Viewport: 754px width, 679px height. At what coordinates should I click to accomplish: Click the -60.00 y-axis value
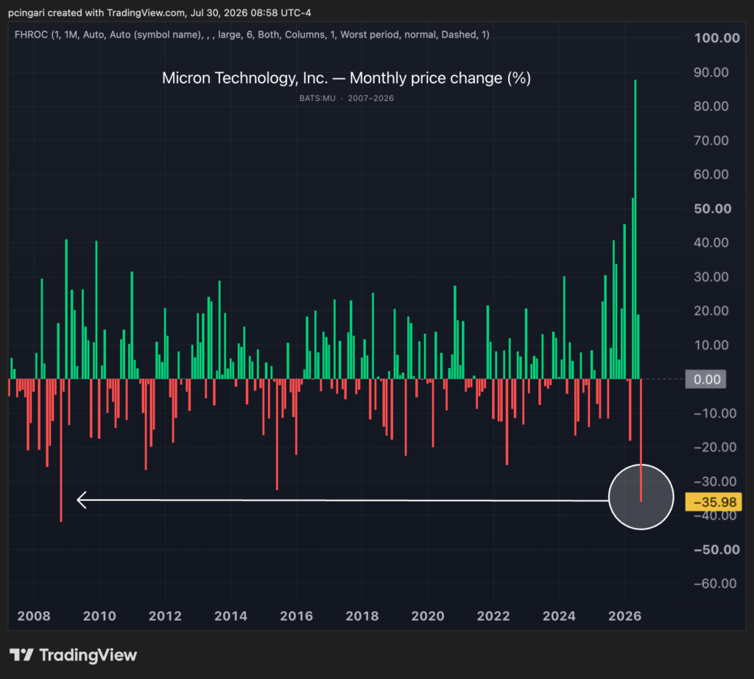point(714,584)
